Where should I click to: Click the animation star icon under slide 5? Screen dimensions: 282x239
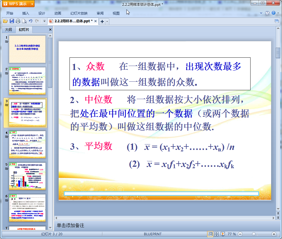(x=7, y=168)
